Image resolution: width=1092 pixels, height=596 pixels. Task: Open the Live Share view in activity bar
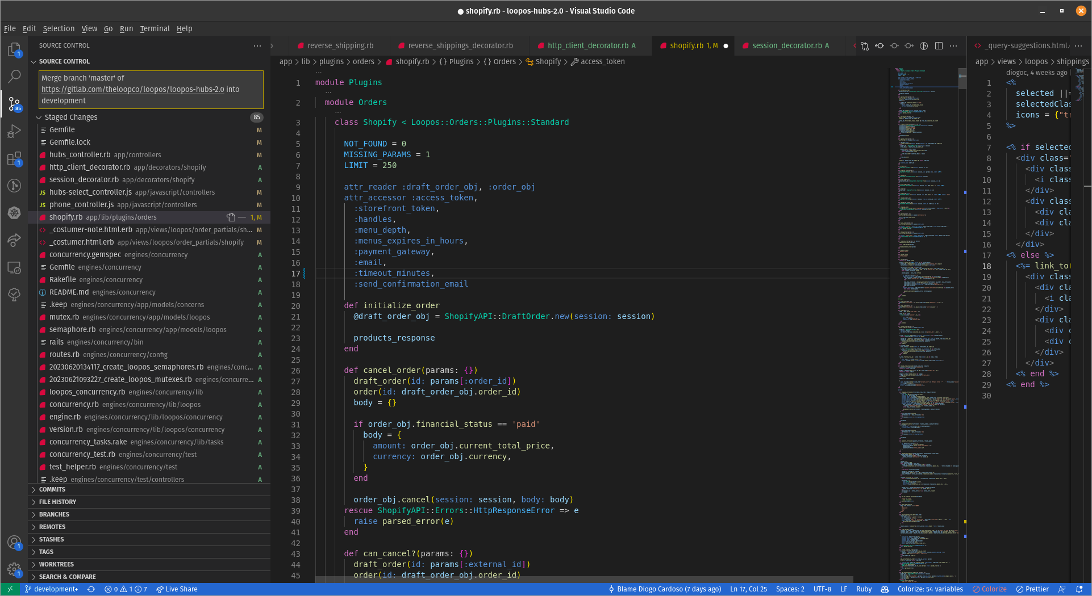(x=14, y=240)
